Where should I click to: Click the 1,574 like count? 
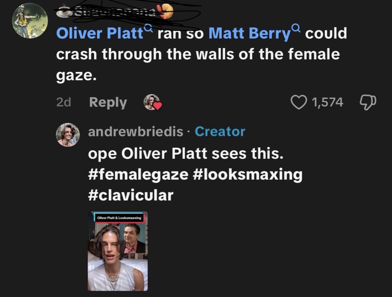point(327,102)
